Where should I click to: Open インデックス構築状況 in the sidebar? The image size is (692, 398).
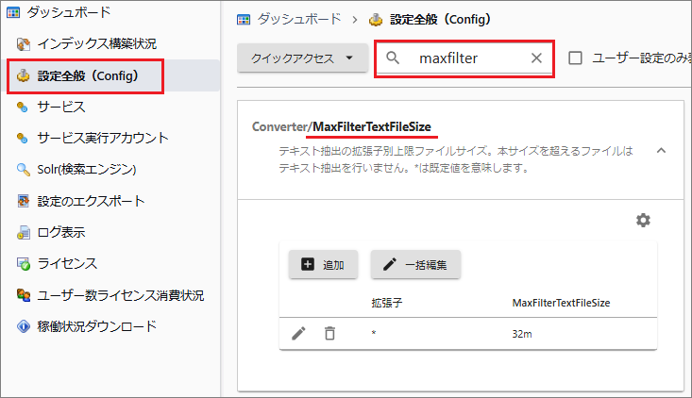[x=96, y=44]
